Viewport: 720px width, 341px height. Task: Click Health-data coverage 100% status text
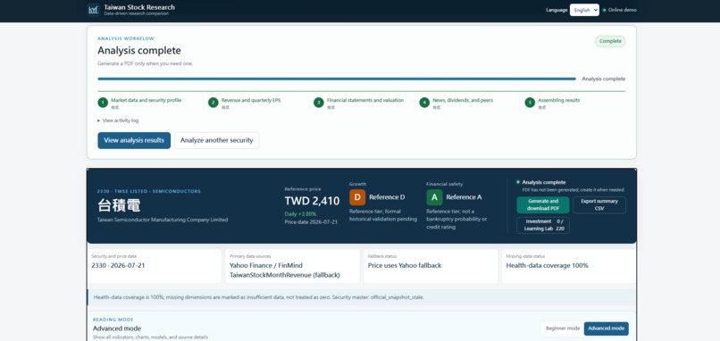[x=547, y=266]
